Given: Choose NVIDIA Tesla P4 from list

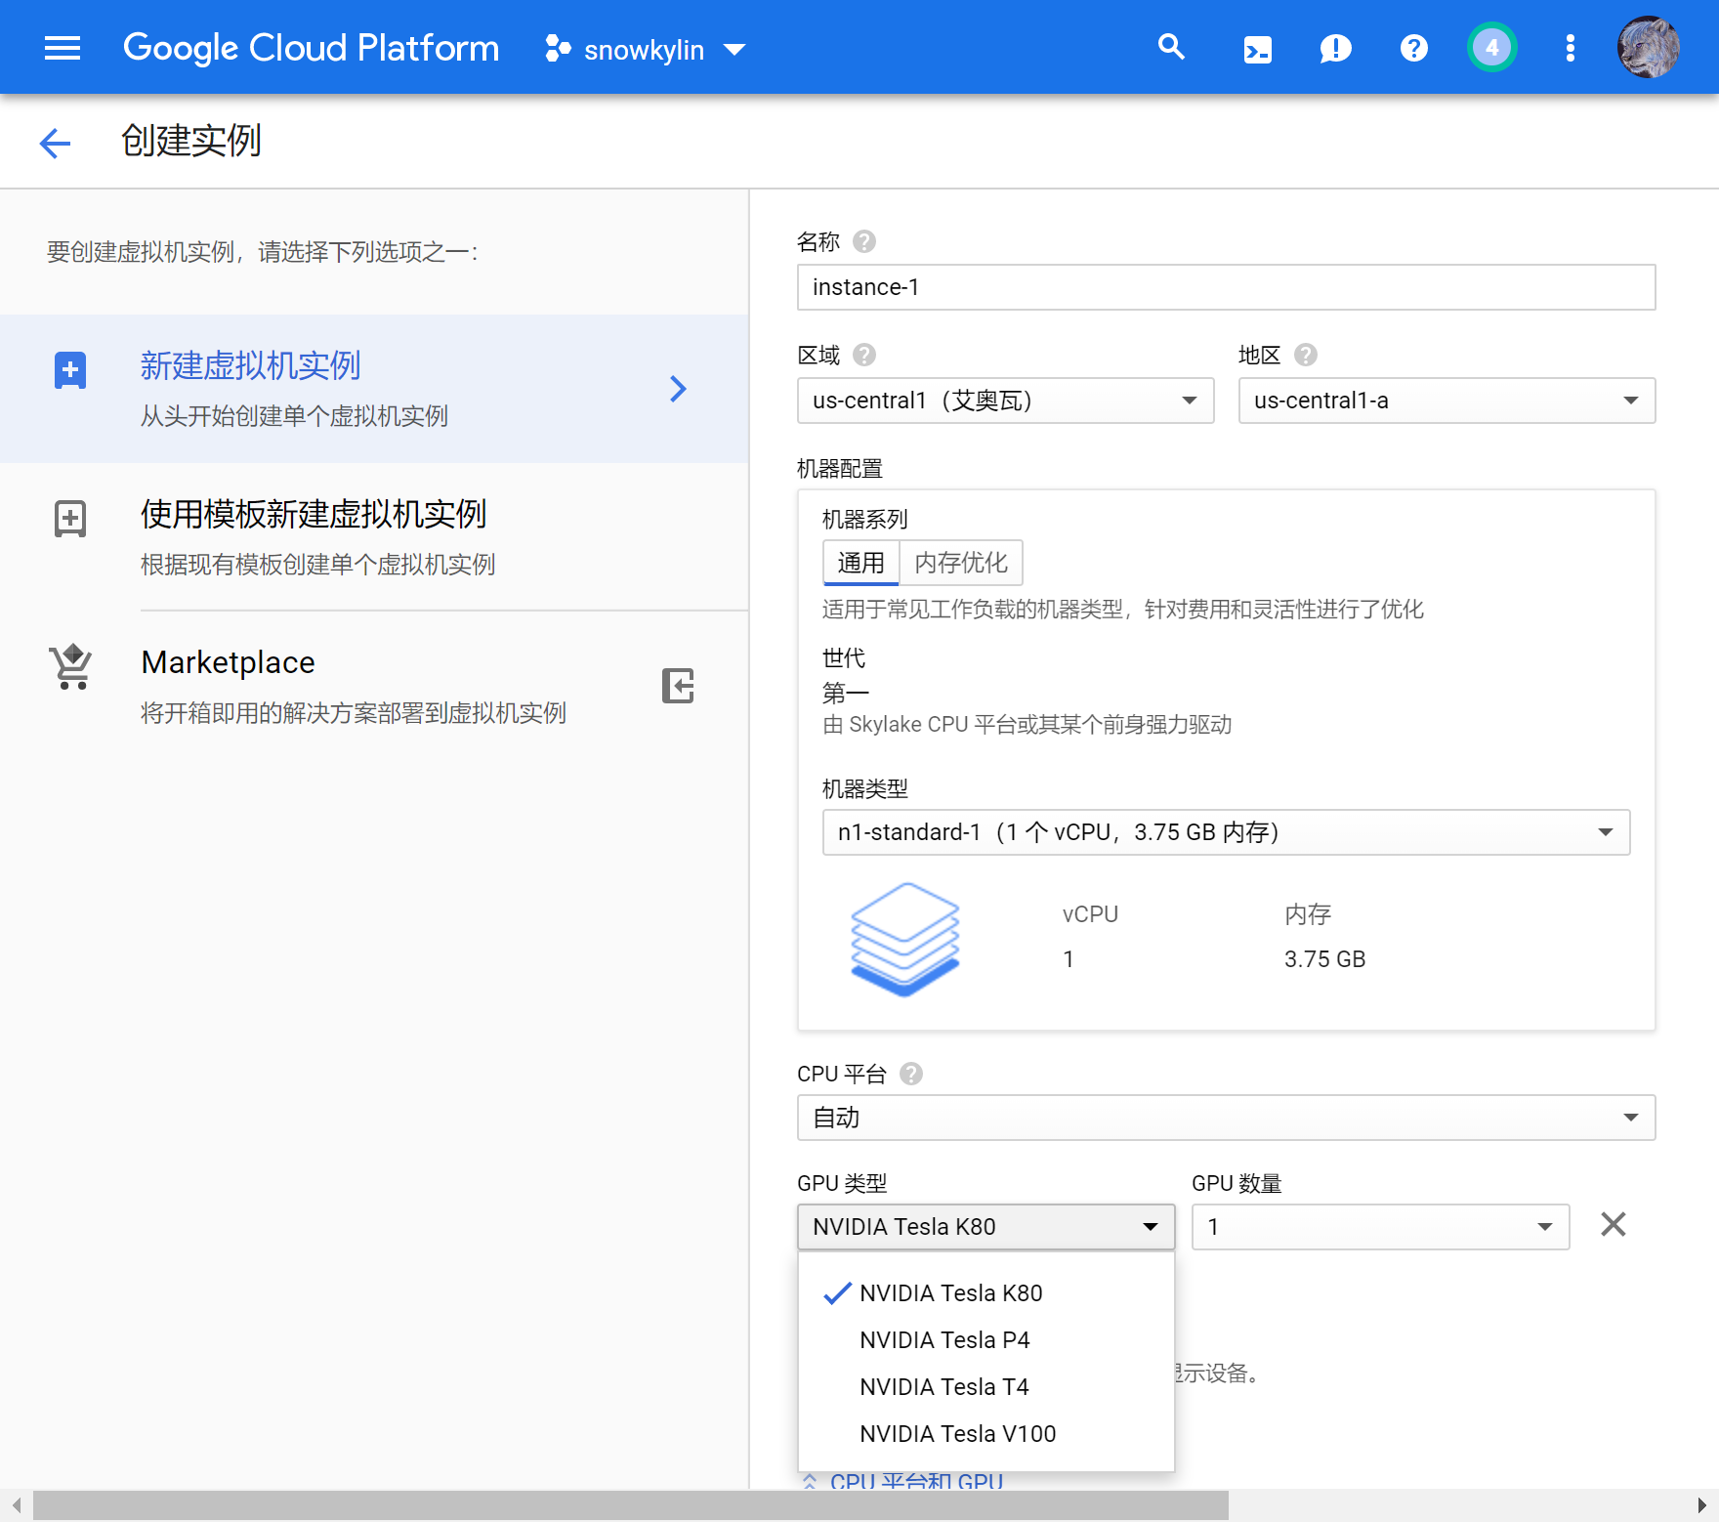Looking at the screenshot, I should (x=985, y=1340).
